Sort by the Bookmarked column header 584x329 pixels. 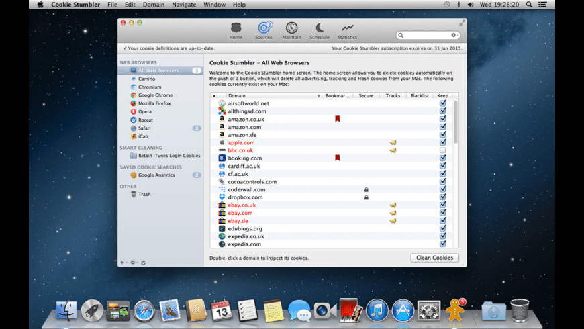click(337, 96)
